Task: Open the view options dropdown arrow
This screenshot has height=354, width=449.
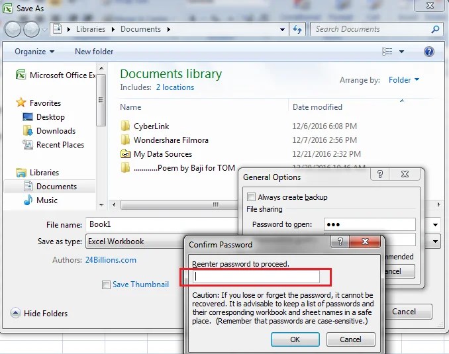Action: click(x=401, y=52)
